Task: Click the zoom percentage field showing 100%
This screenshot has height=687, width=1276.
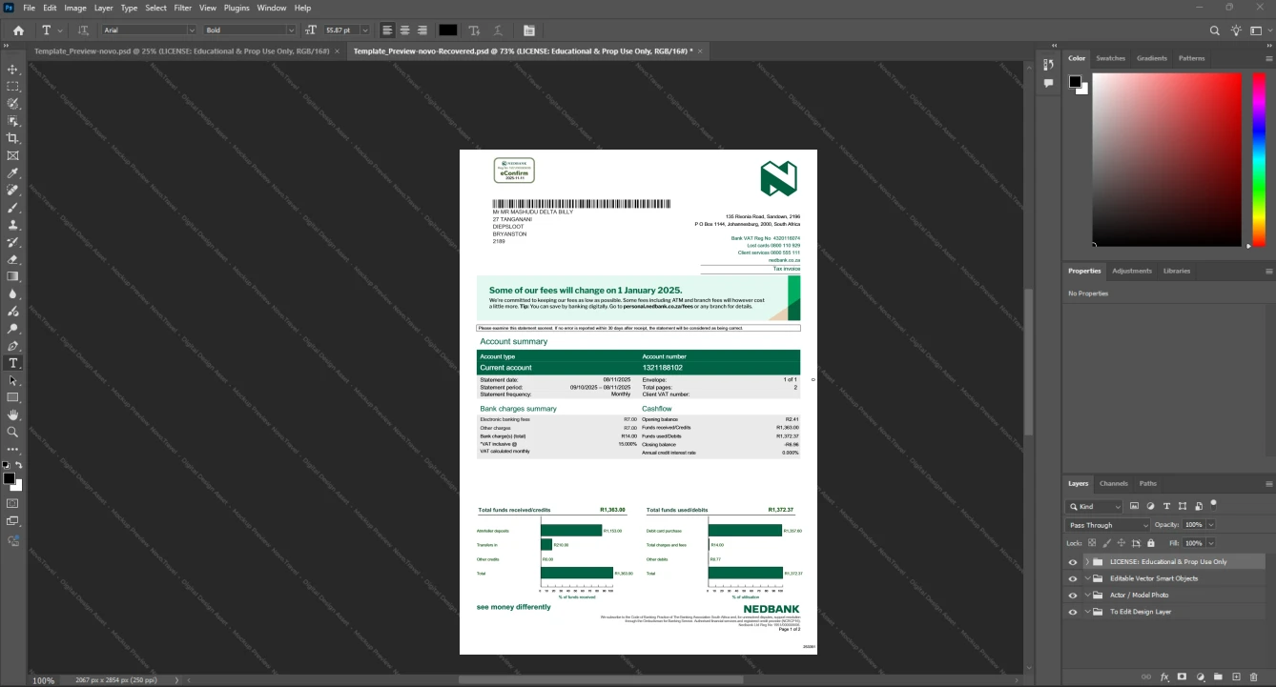Action: 44,680
